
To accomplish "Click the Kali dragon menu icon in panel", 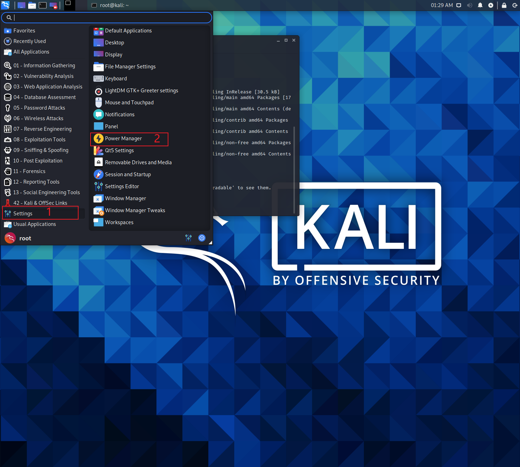I will (x=5, y=5).
